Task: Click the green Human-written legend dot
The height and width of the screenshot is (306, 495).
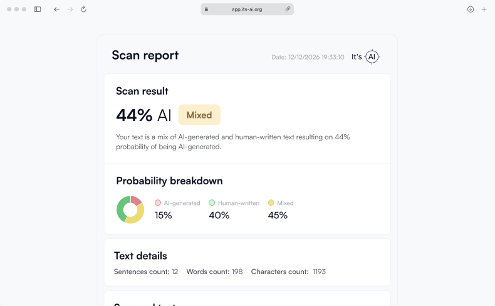Action: (x=212, y=203)
